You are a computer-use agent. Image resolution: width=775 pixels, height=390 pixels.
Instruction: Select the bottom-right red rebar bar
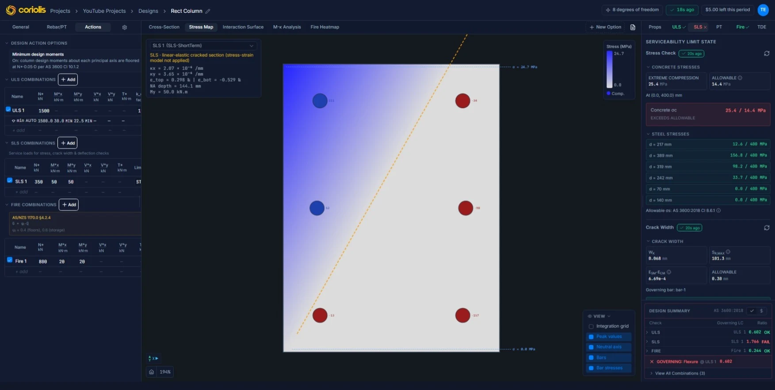point(462,315)
